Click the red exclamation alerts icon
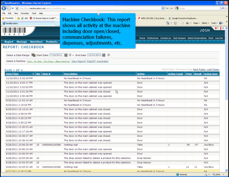The width and height of the screenshot is (229, 177). point(221,28)
